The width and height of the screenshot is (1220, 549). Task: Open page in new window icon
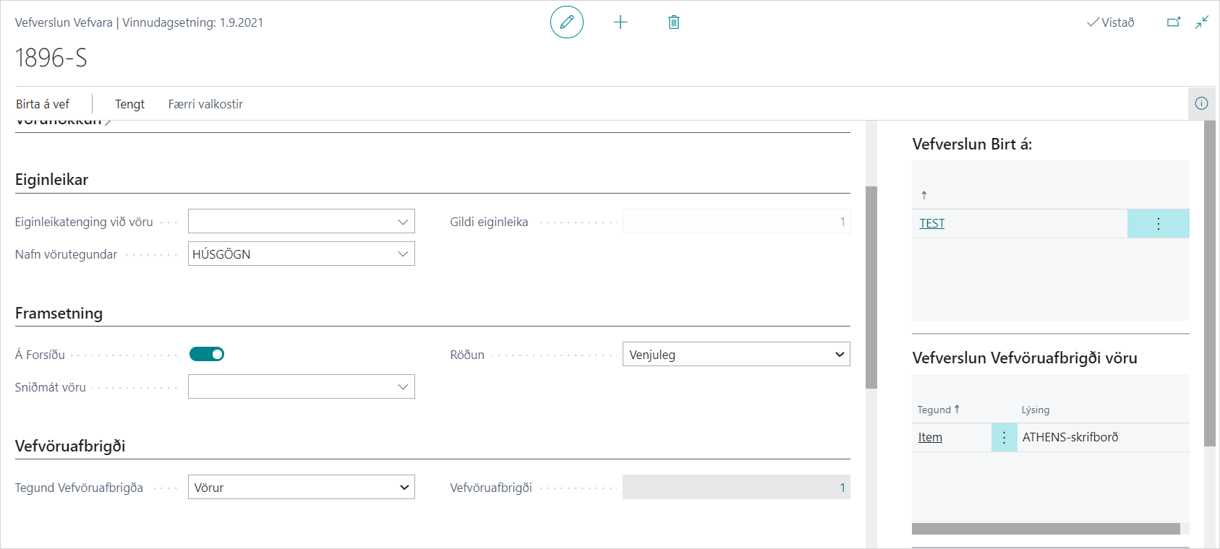pos(1174,22)
